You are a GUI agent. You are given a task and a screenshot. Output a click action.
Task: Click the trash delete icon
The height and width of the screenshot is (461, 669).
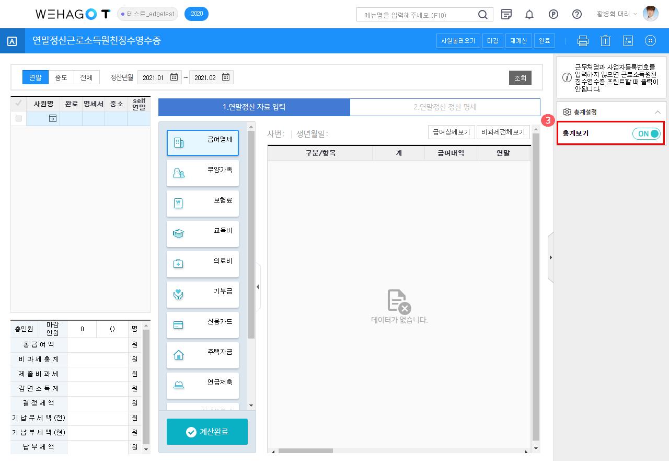pos(605,41)
